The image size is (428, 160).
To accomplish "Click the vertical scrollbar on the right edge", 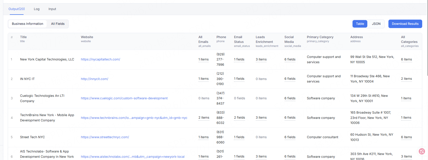I will pyautogui.click(x=427, y=38).
